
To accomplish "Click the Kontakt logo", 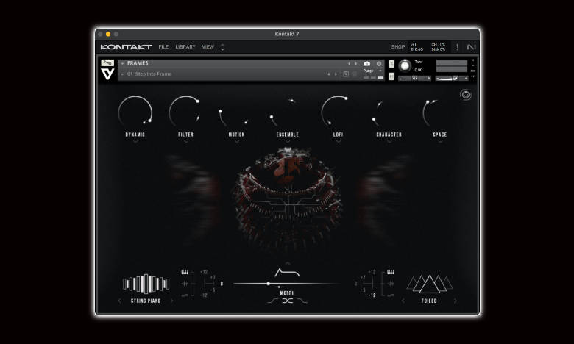I will point(127,47).
